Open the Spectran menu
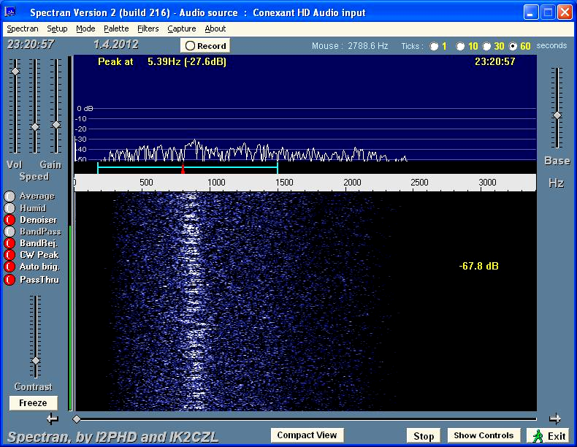 tap(23, 28)
